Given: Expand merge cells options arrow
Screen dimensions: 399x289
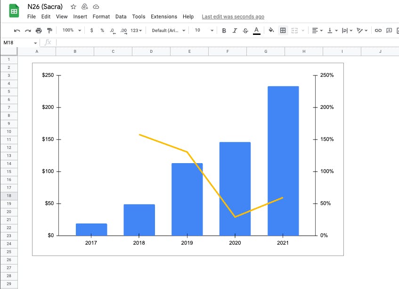Looking at the screenshot, I should tap(303, 31).
